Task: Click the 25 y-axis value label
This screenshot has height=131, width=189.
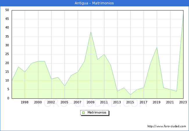Action: pos(7,54)
